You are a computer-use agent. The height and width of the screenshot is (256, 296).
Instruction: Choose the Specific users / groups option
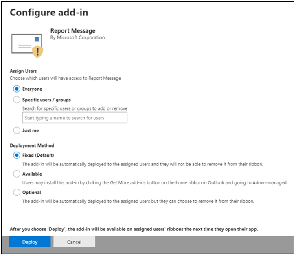point(17,100)
